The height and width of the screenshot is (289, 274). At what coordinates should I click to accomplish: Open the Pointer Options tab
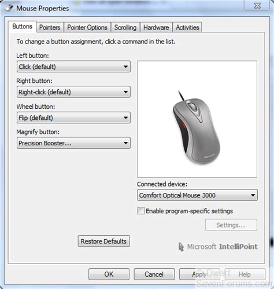pyautogui.click(x=87, y=27)
